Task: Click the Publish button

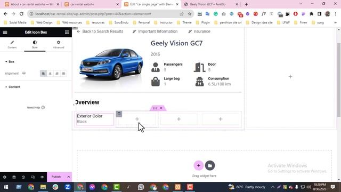Action: (56, 177)
